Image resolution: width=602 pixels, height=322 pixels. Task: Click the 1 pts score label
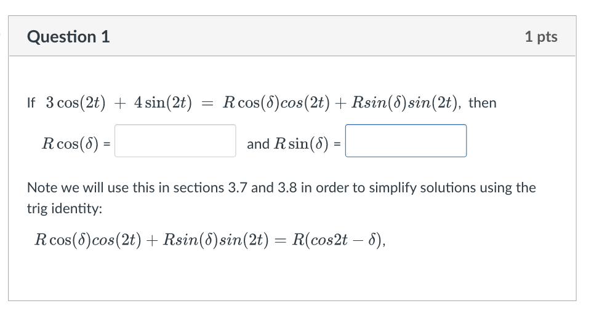pos(541,37)
